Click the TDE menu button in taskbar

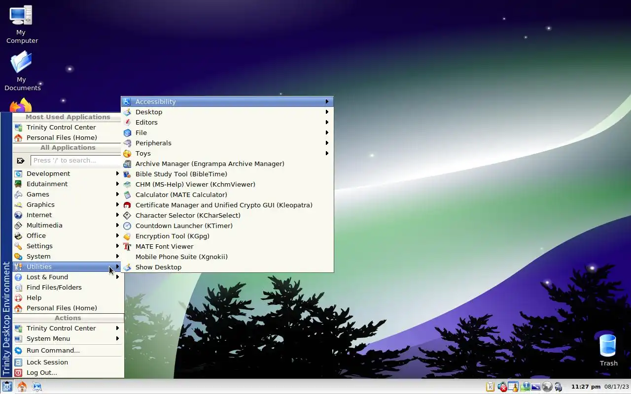point(7,387)
